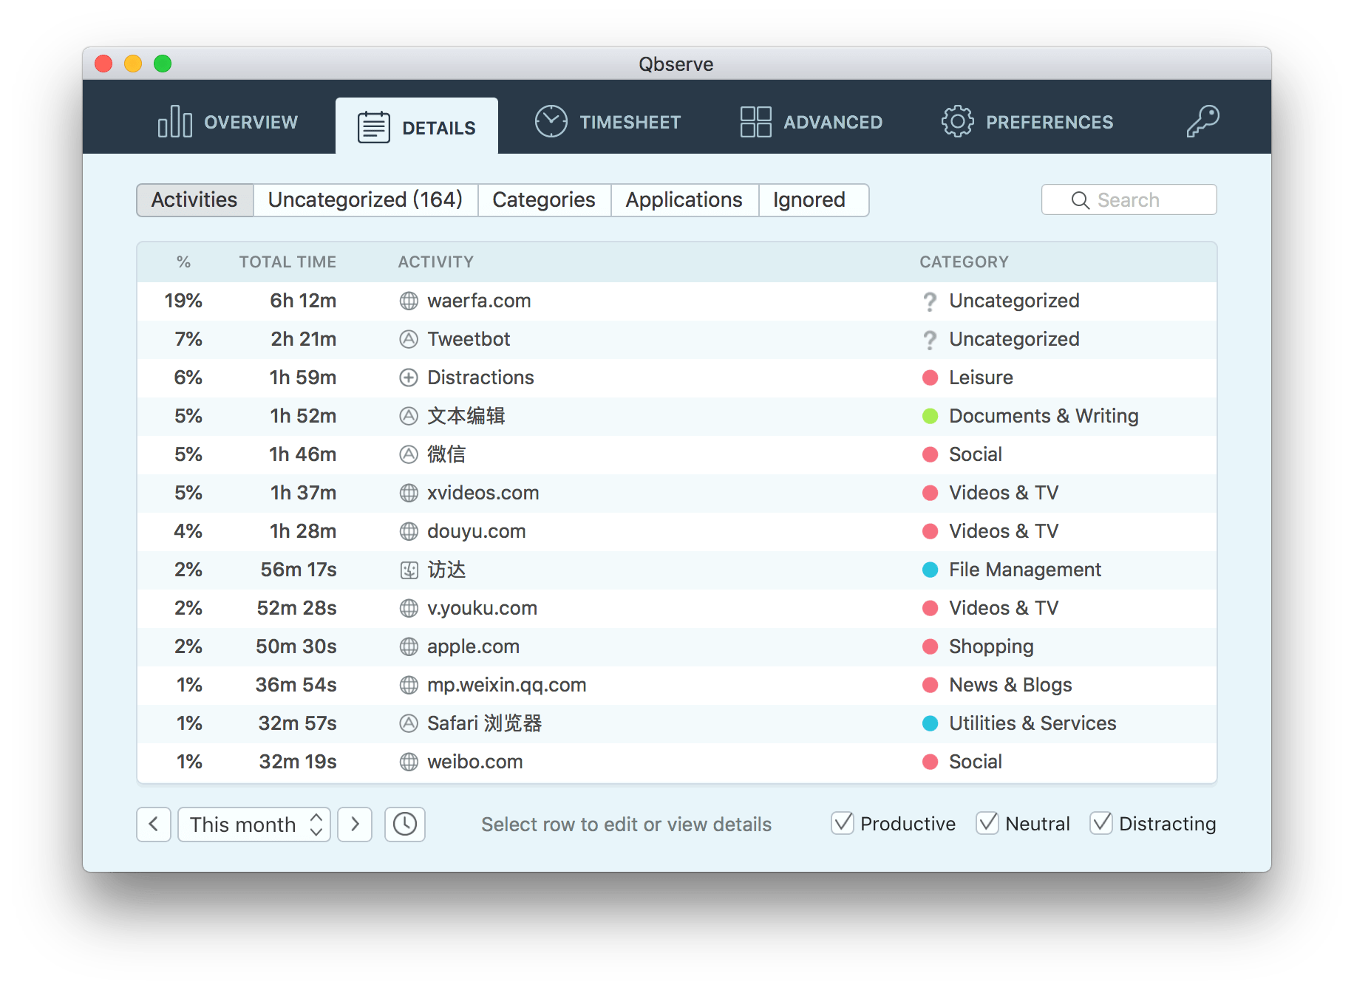
Task: Click the globe icon beside douyu.com
Action: 409,532
